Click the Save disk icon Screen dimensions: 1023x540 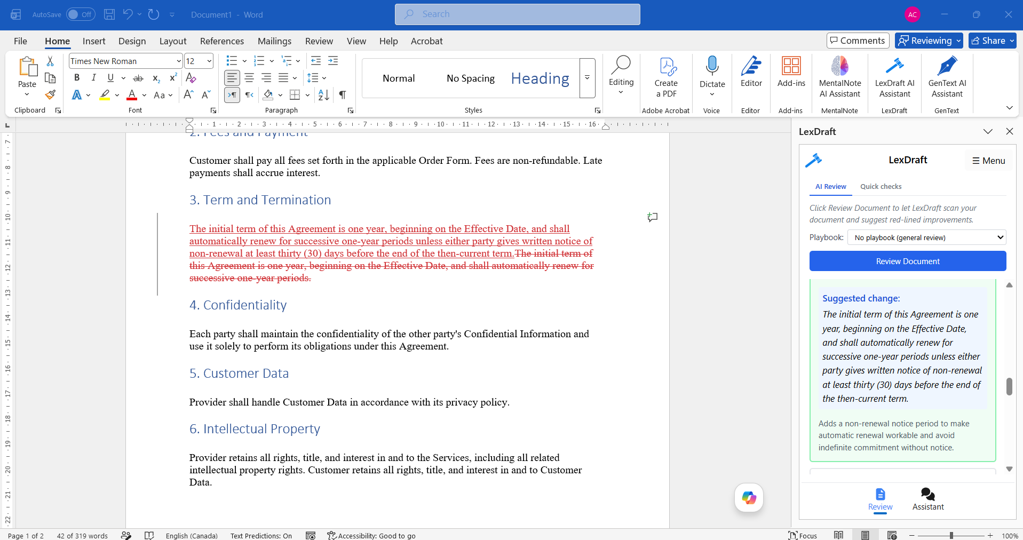(x=109, y=14)
